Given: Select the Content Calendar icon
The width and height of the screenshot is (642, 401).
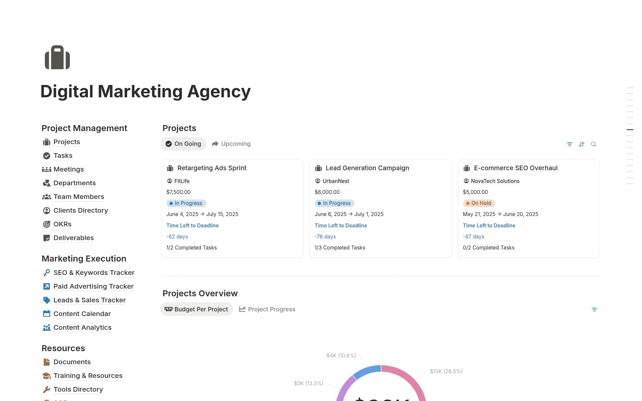Looking at the screenshot, I should pos(46,314).
